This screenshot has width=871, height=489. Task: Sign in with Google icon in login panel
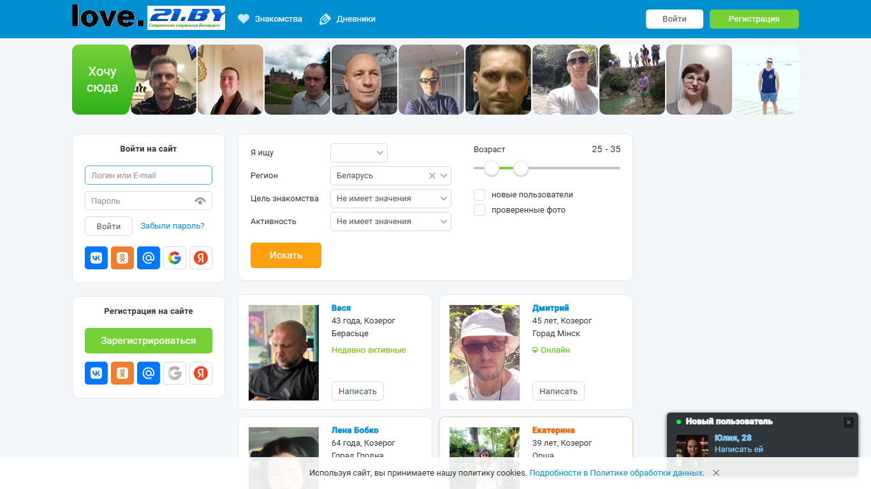pos(175,258)
